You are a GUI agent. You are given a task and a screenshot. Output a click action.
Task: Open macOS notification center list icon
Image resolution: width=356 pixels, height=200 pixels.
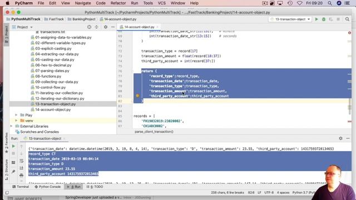point(347,3)
